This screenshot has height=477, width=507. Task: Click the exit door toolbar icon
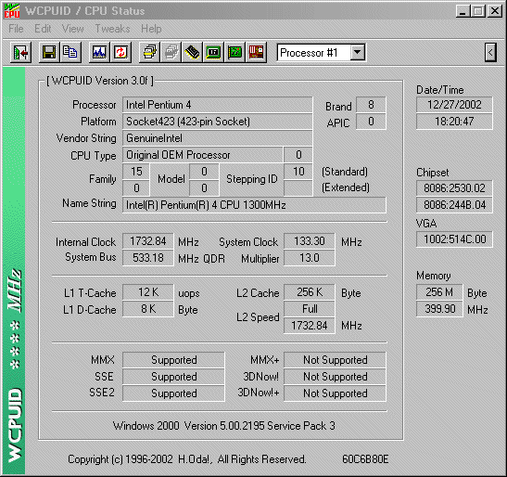20,52
